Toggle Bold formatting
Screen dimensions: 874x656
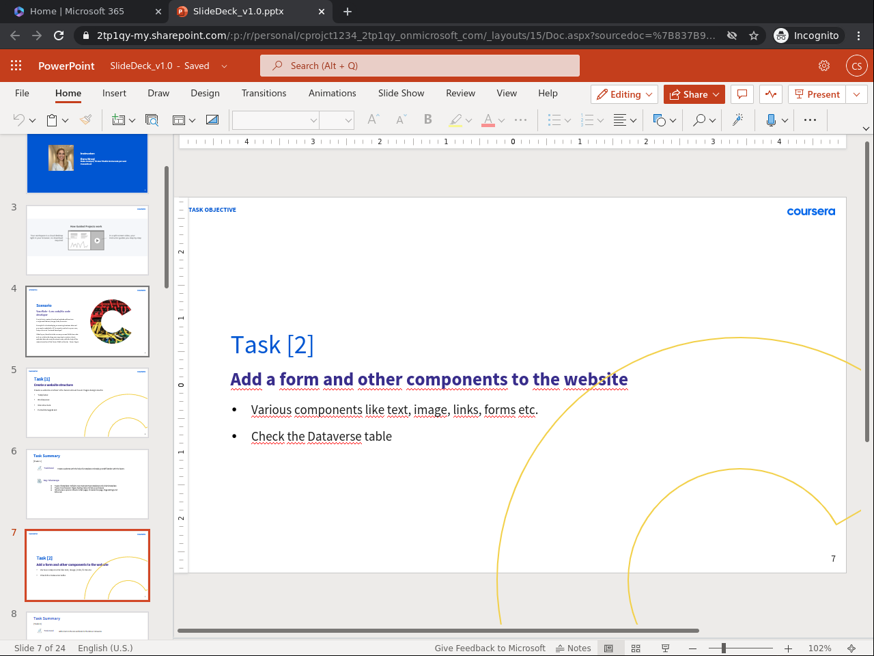(x=428, y=120)
